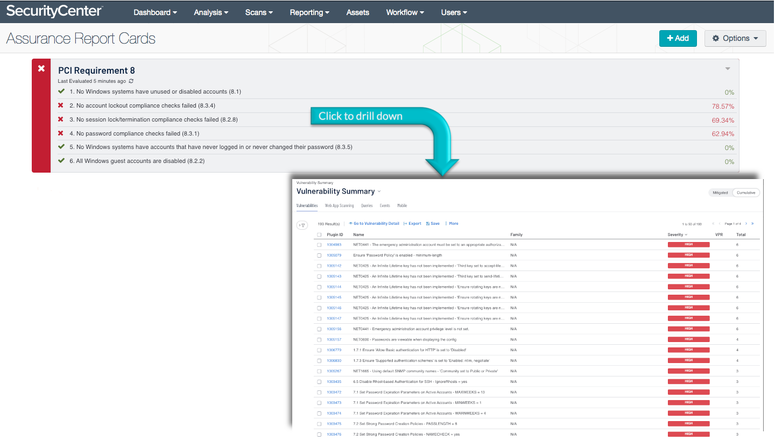The height and width of the screenshot is (441, 775).
Task: Tick checkbox for plugin 1004983
Action: point(319,245)
